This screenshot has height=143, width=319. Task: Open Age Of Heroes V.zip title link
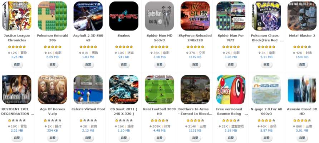click(x=53, y=112)
